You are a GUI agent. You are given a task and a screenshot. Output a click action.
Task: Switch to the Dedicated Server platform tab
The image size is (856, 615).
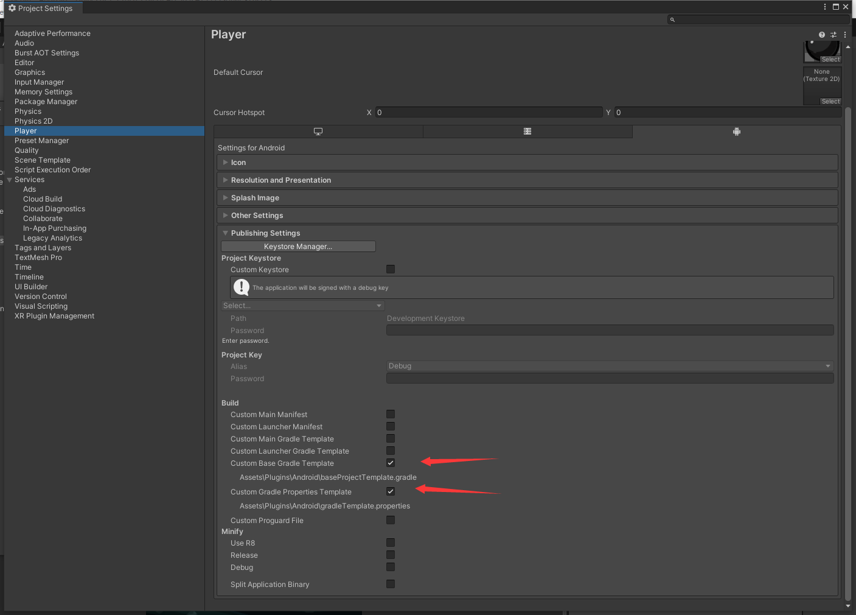click(x=527, y=132)
